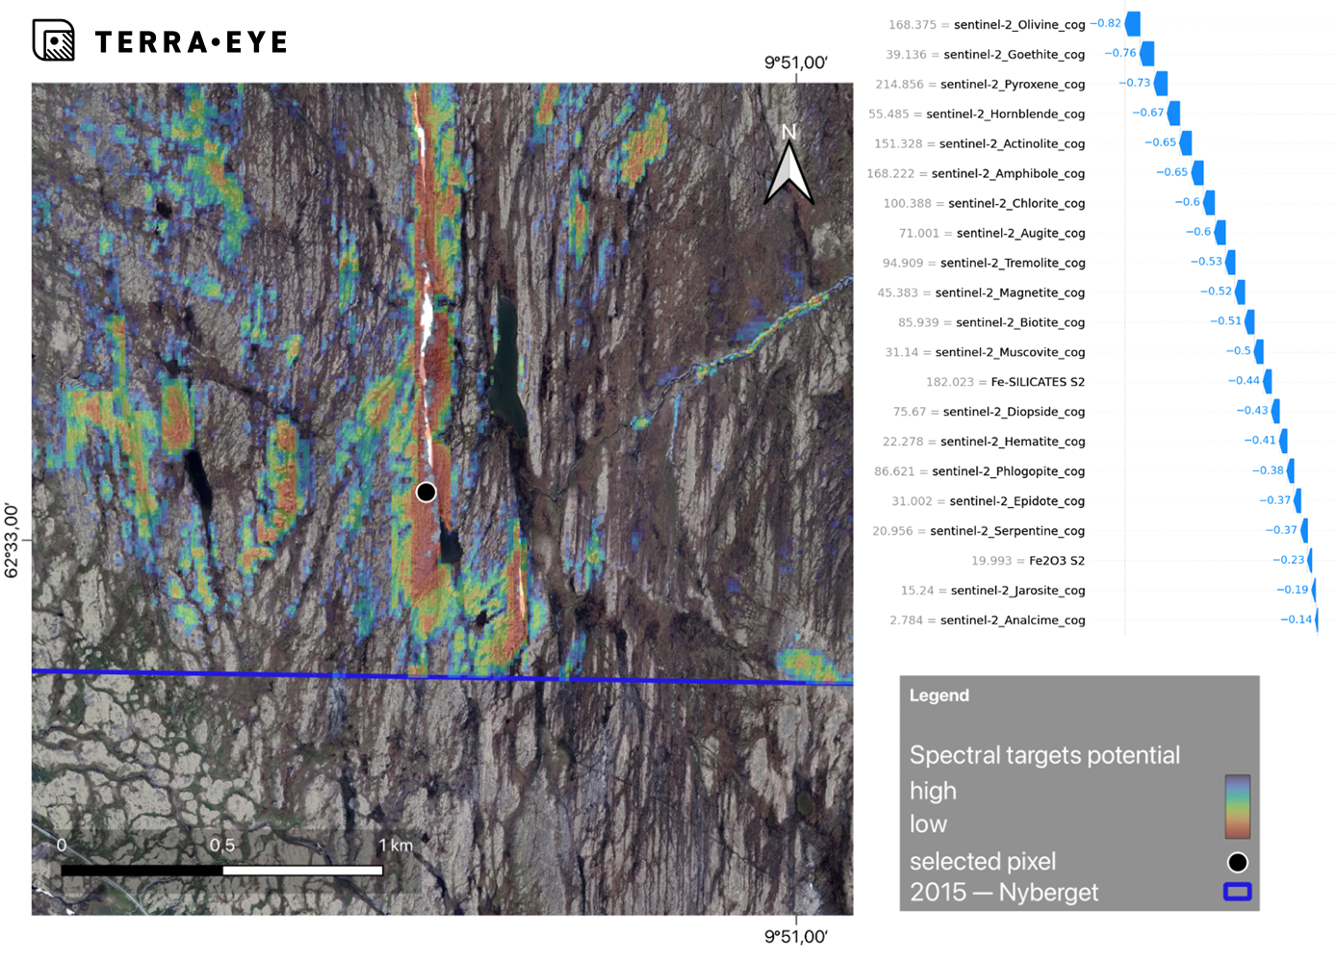Click the Olivine -0.82 blue bar
Viewport: 1336px width, 963px height.
[x=1133, y=24]
